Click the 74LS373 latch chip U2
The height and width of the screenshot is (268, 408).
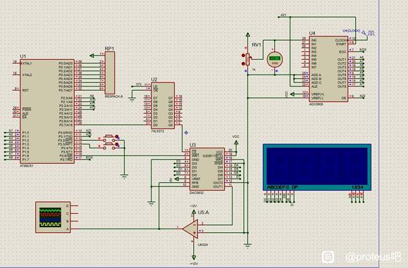[163, 106]
